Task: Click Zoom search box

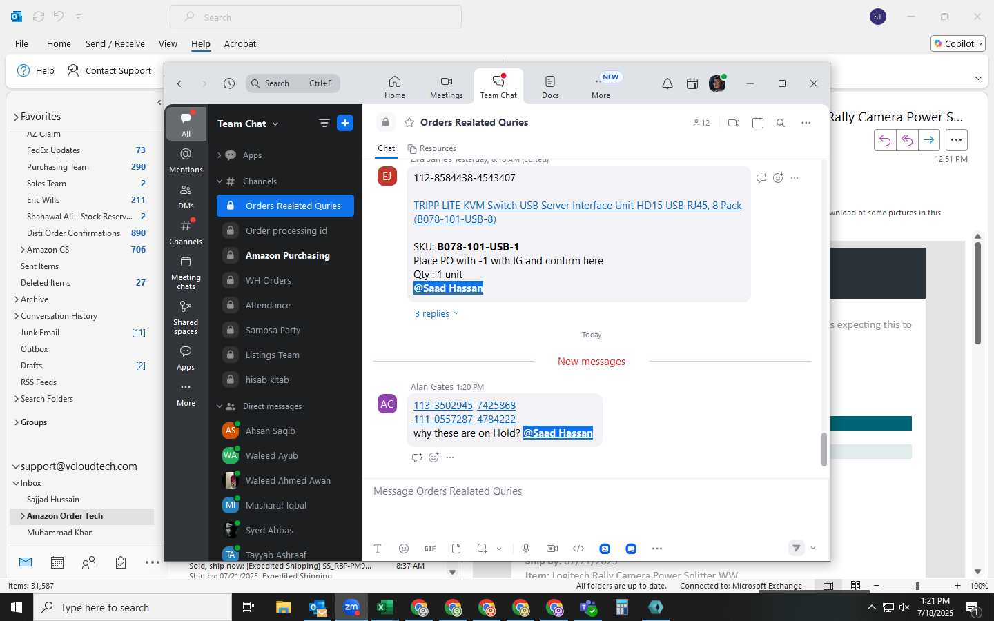Action: tap(293, 83)
